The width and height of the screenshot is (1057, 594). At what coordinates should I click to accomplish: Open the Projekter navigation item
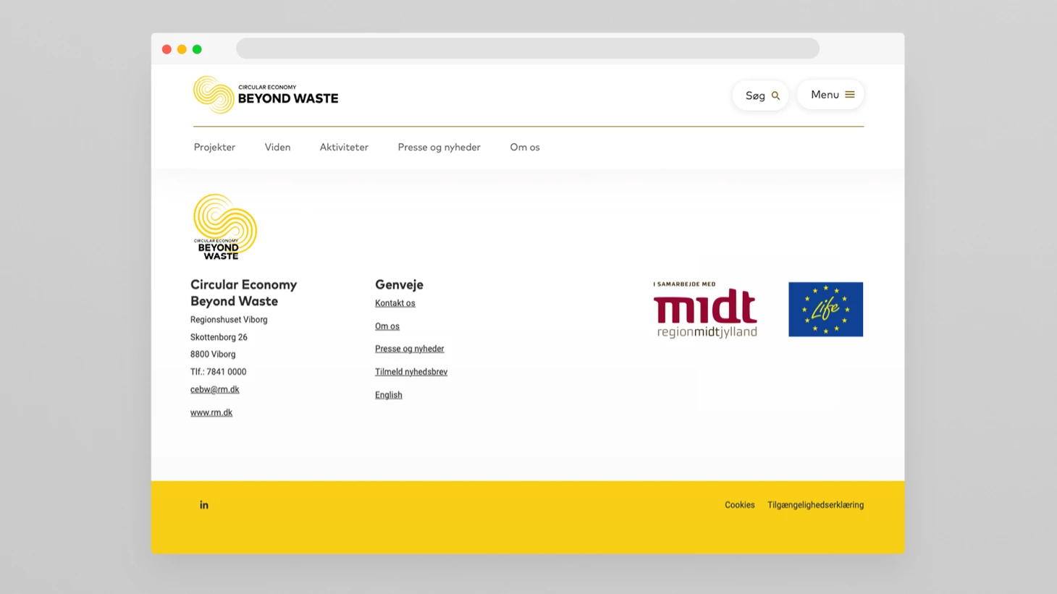pos(214,147)
